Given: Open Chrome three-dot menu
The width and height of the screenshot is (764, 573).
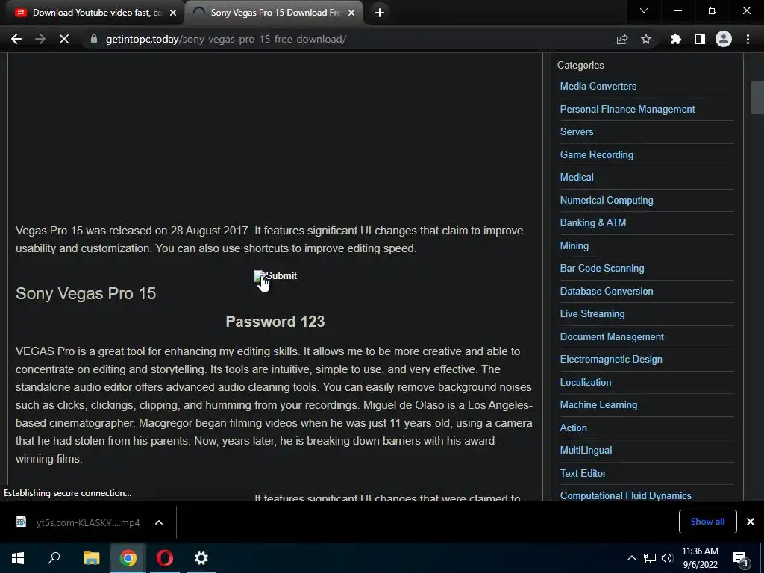Looking at the screenshot, I should (748, 39).
